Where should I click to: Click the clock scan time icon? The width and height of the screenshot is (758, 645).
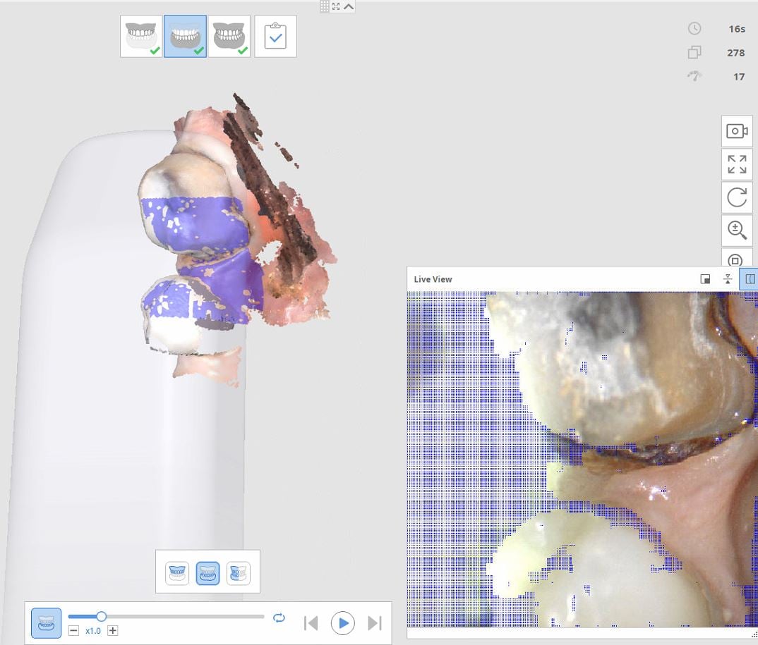(694, 28)
